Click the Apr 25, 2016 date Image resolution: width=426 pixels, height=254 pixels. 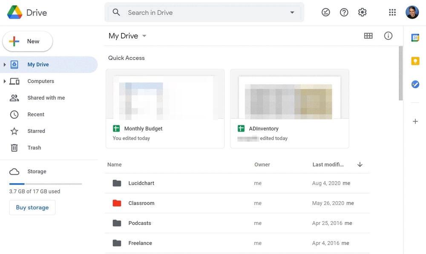[327, 223]
